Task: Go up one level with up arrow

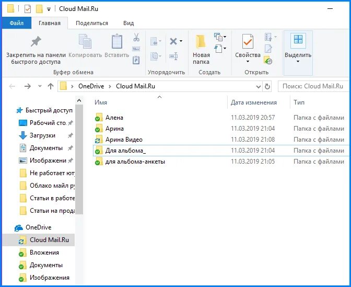Action: coord(51,86)
